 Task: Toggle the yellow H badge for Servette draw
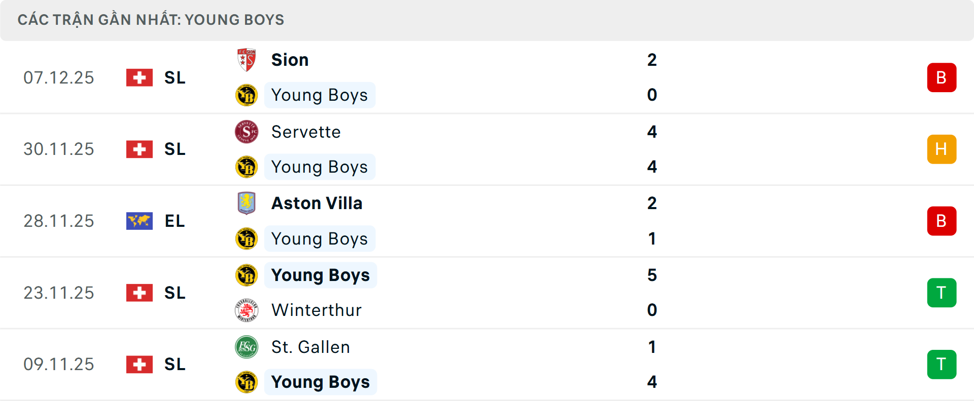[x=942, y=149]
